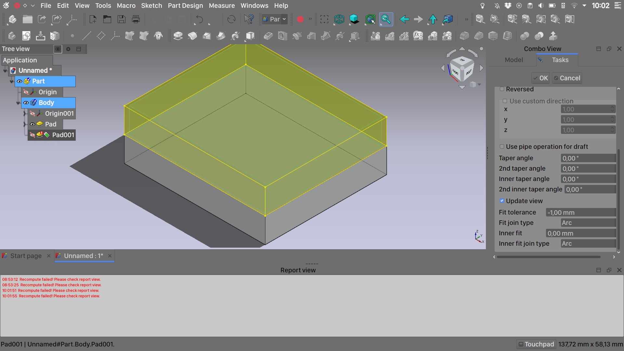Image resolution: width=624 pixels, height=351 pixels.
Task: Toggle visibility of the Pad feature
Action: [x=32, y=124]
